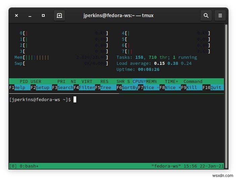The height and width of the screenshot is (179, 237).
Task: Activate F3 Search in htop
Action: click(63, 88)
